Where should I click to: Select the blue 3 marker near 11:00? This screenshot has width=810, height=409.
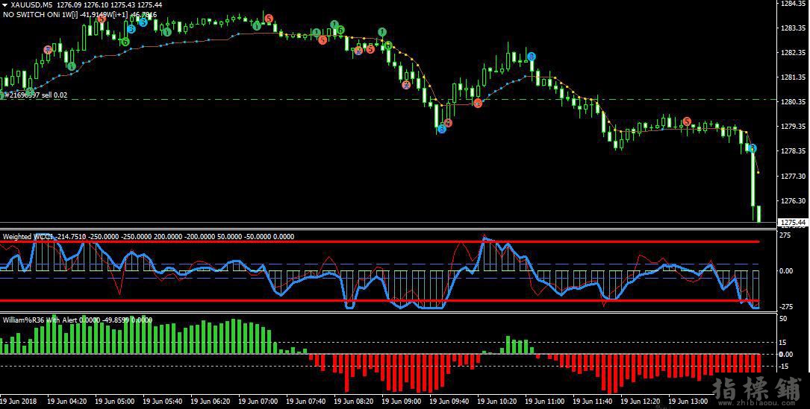(531, 56)
